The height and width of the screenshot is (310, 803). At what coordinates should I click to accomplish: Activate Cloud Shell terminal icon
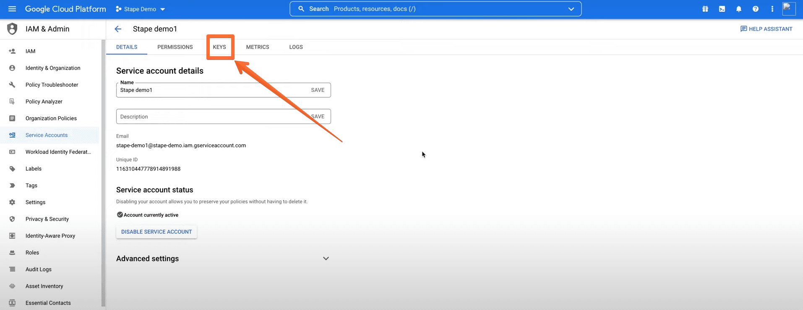pos(722,9)
